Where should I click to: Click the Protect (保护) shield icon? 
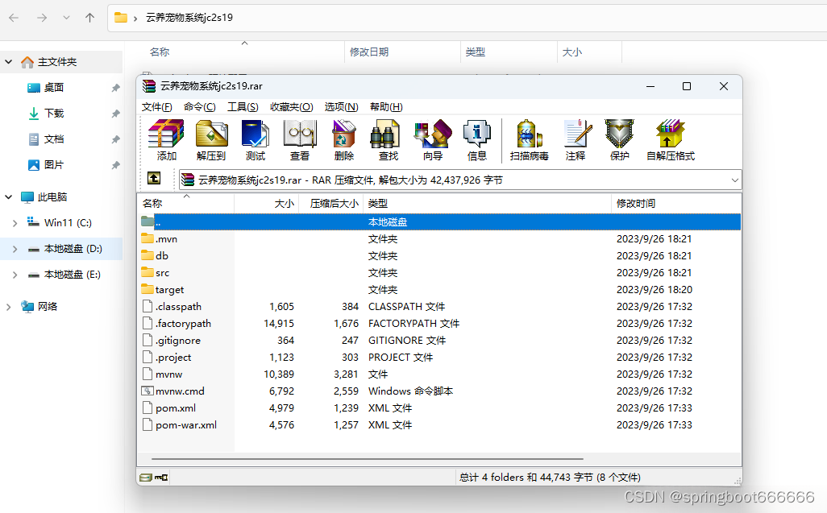tap(619, 134)
